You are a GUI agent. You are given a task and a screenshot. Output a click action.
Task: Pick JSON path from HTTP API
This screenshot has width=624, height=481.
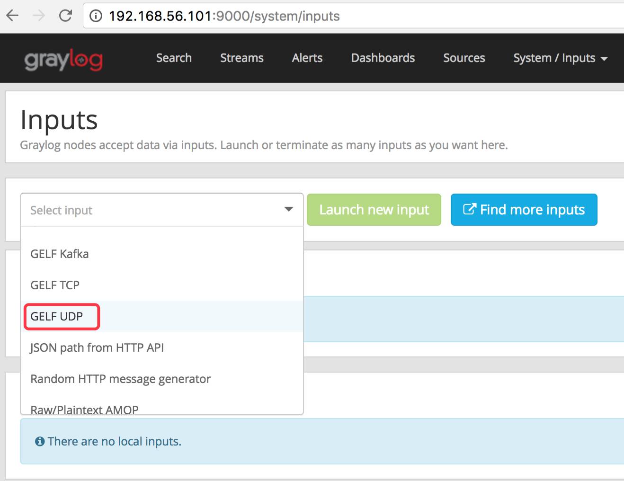(162, 347)
